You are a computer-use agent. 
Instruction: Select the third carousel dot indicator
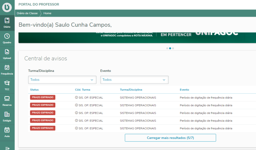pyautogui.click(x=173, y=48)
